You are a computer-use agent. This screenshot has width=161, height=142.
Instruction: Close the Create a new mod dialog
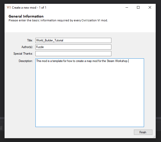point(150,7)
